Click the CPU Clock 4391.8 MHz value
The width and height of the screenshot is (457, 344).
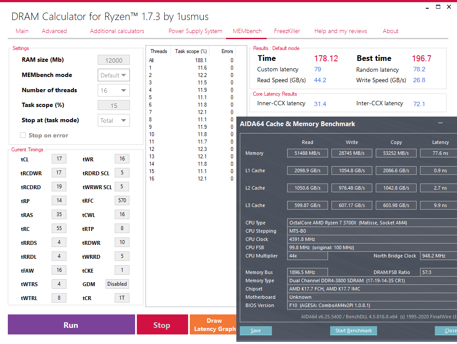tap(372, 239)
